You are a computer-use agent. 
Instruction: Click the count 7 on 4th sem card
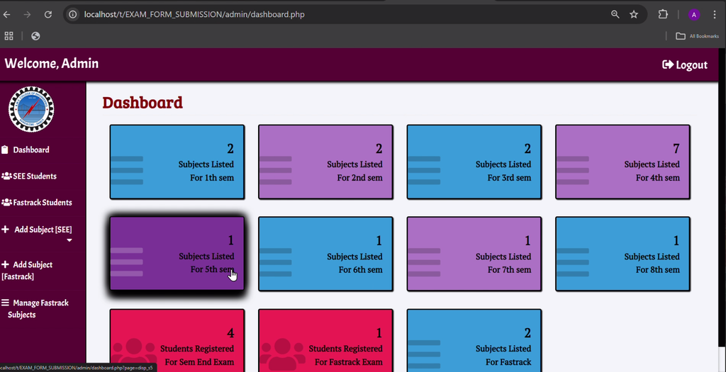tap(676, 149)
